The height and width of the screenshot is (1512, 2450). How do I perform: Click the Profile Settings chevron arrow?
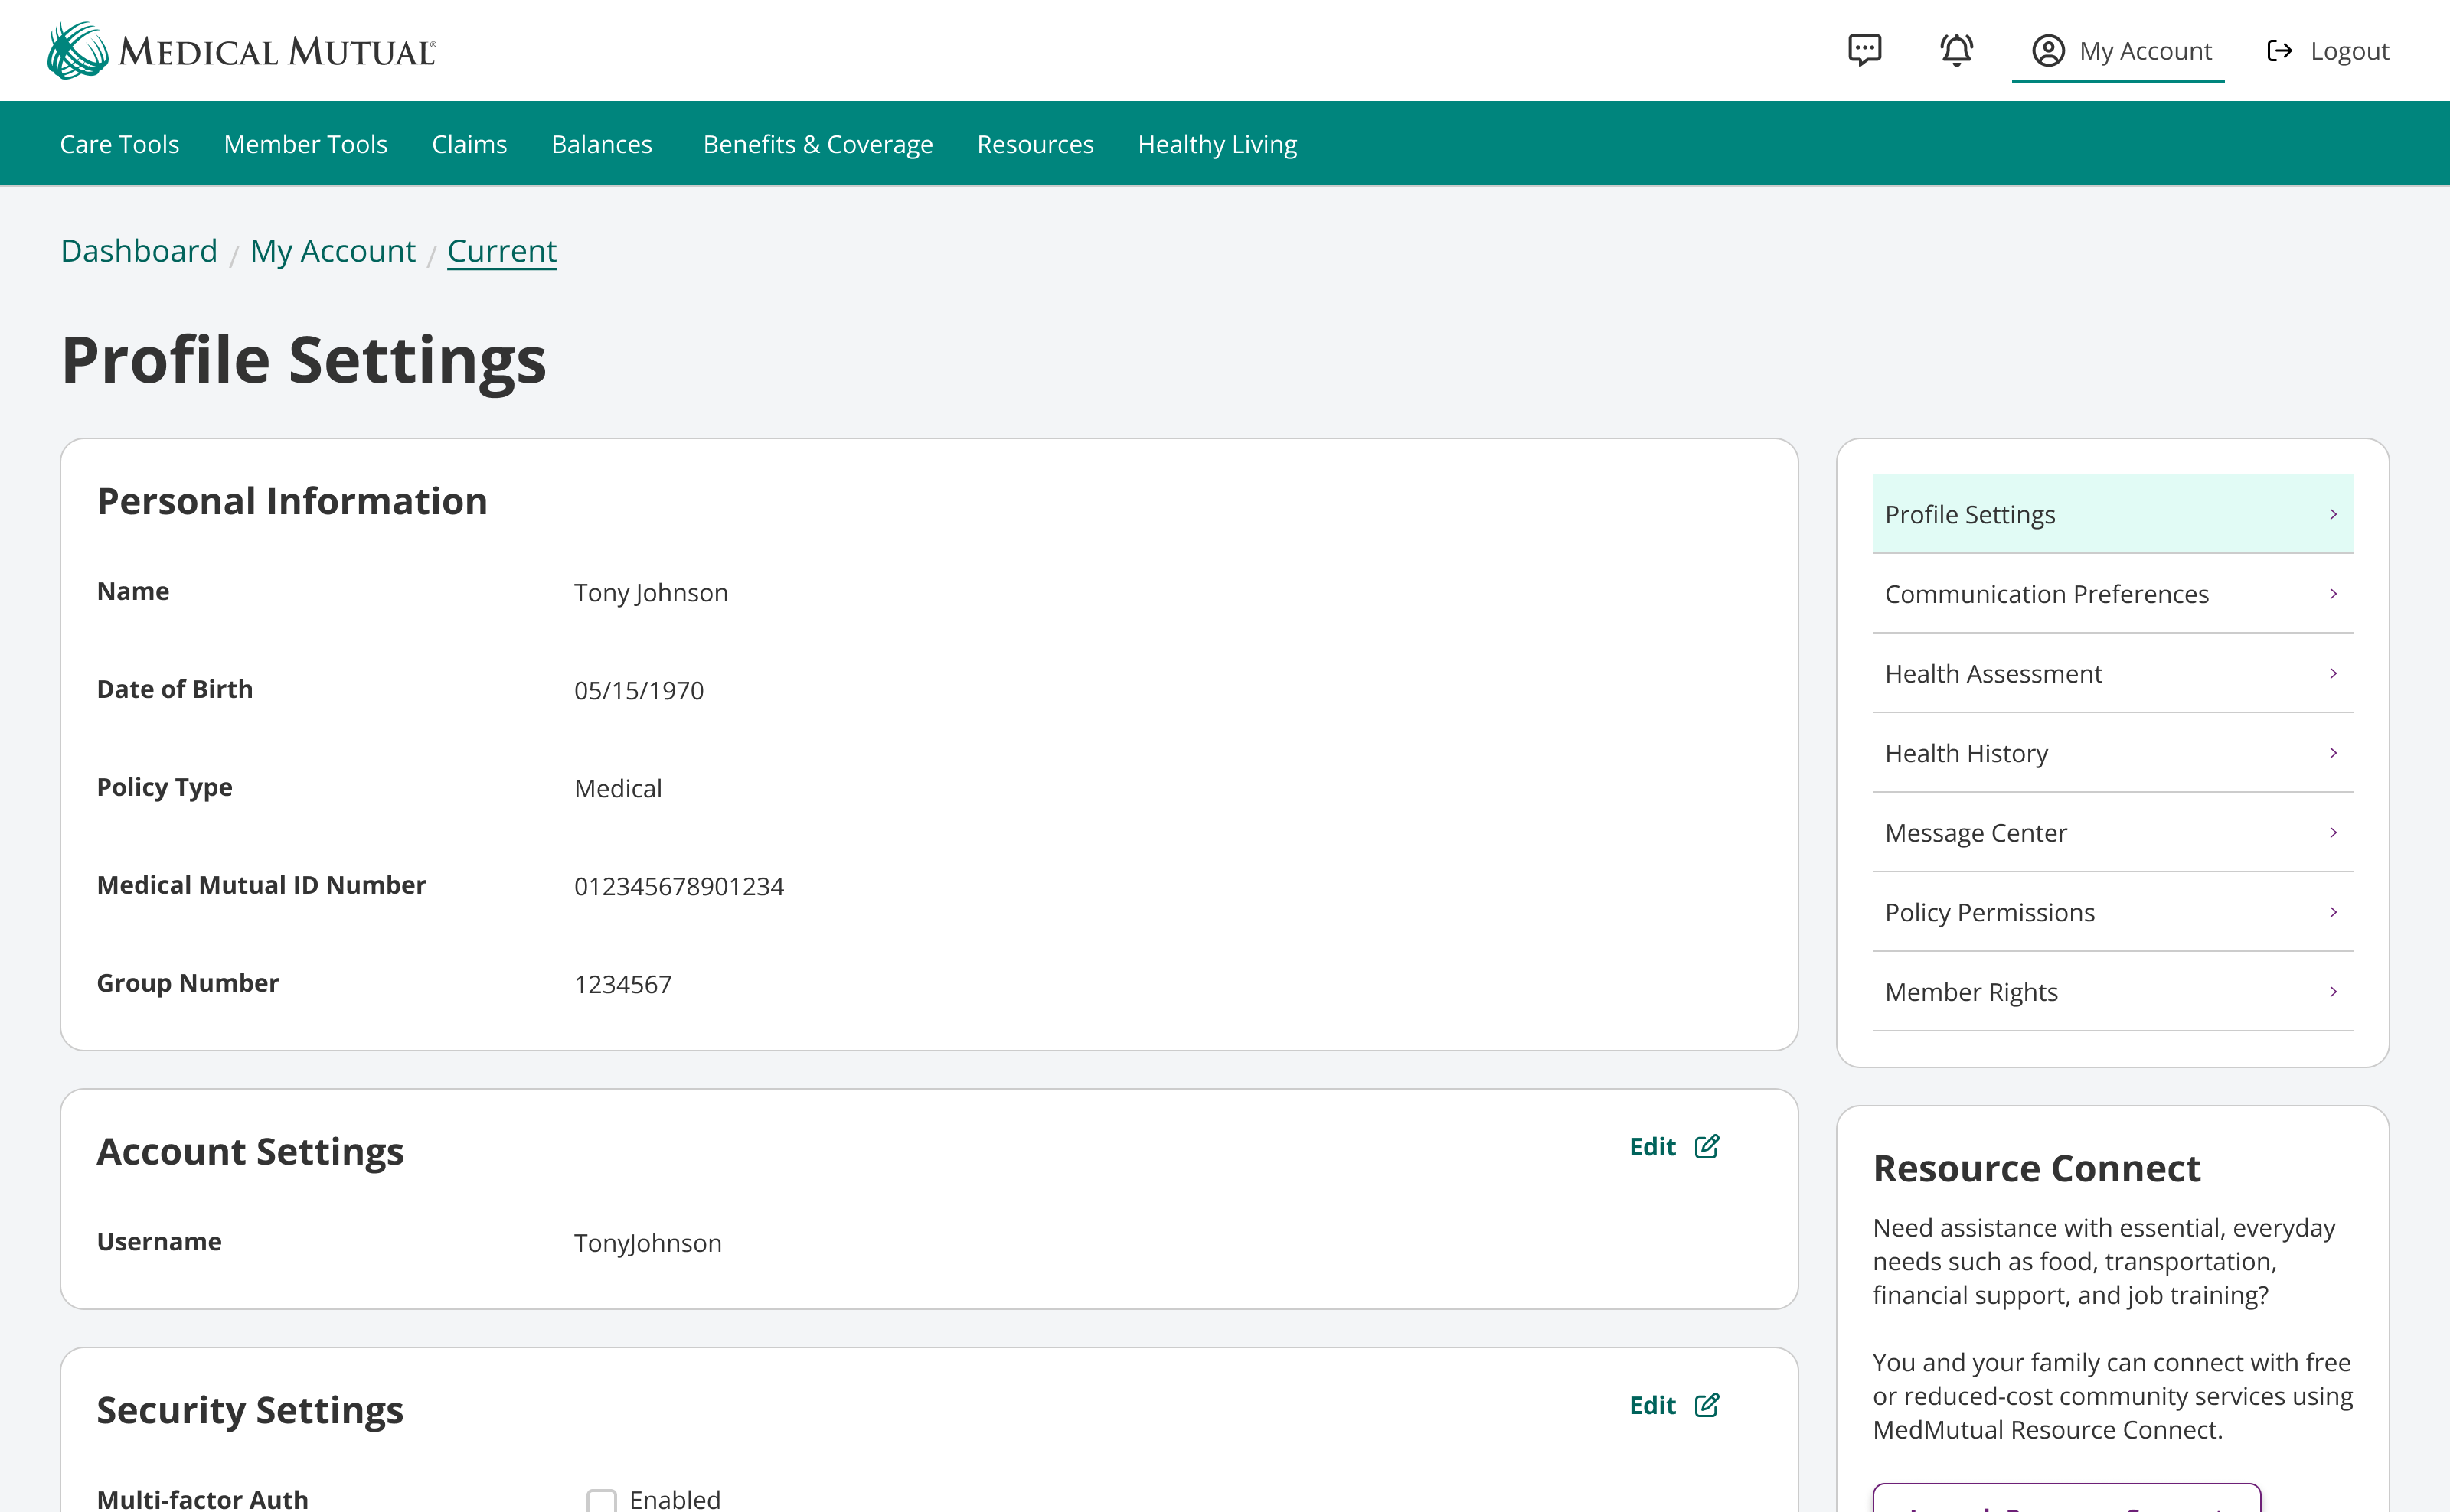2333,514
